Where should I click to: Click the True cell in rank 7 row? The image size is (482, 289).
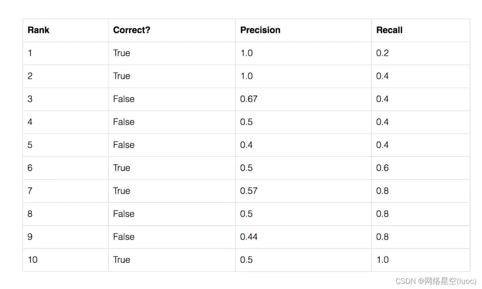[122, 191]
